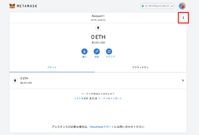Open the MetaMaskサポート link

pyautogui.click(x=102, y=127)
